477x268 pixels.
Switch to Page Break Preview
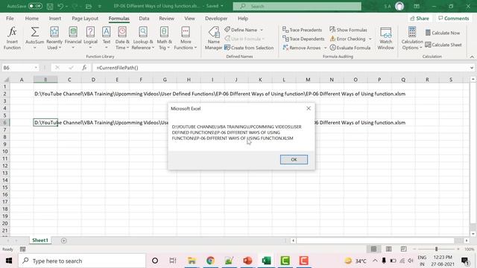tap(403, 249)
